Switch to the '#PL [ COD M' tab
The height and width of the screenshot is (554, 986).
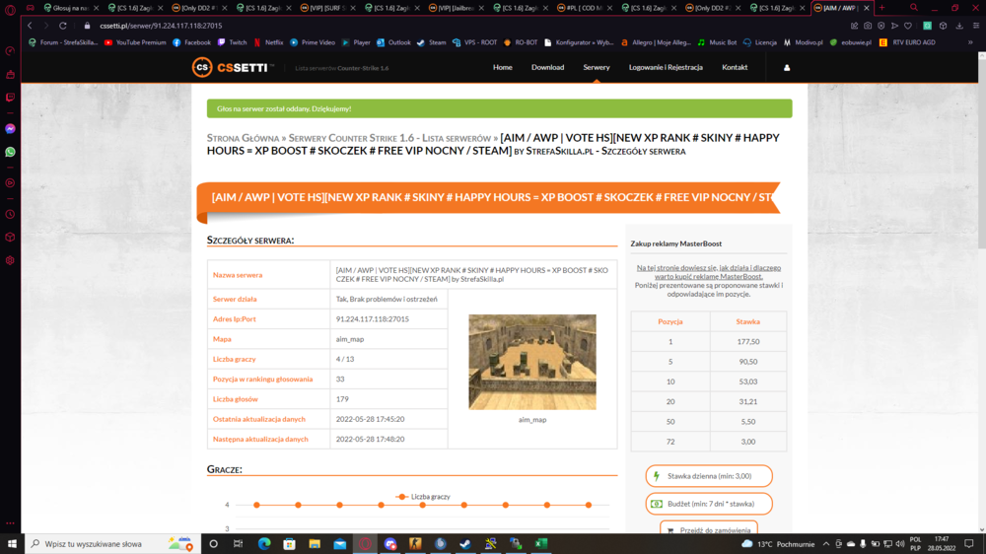pyautogui.click(x=584, y=8)
